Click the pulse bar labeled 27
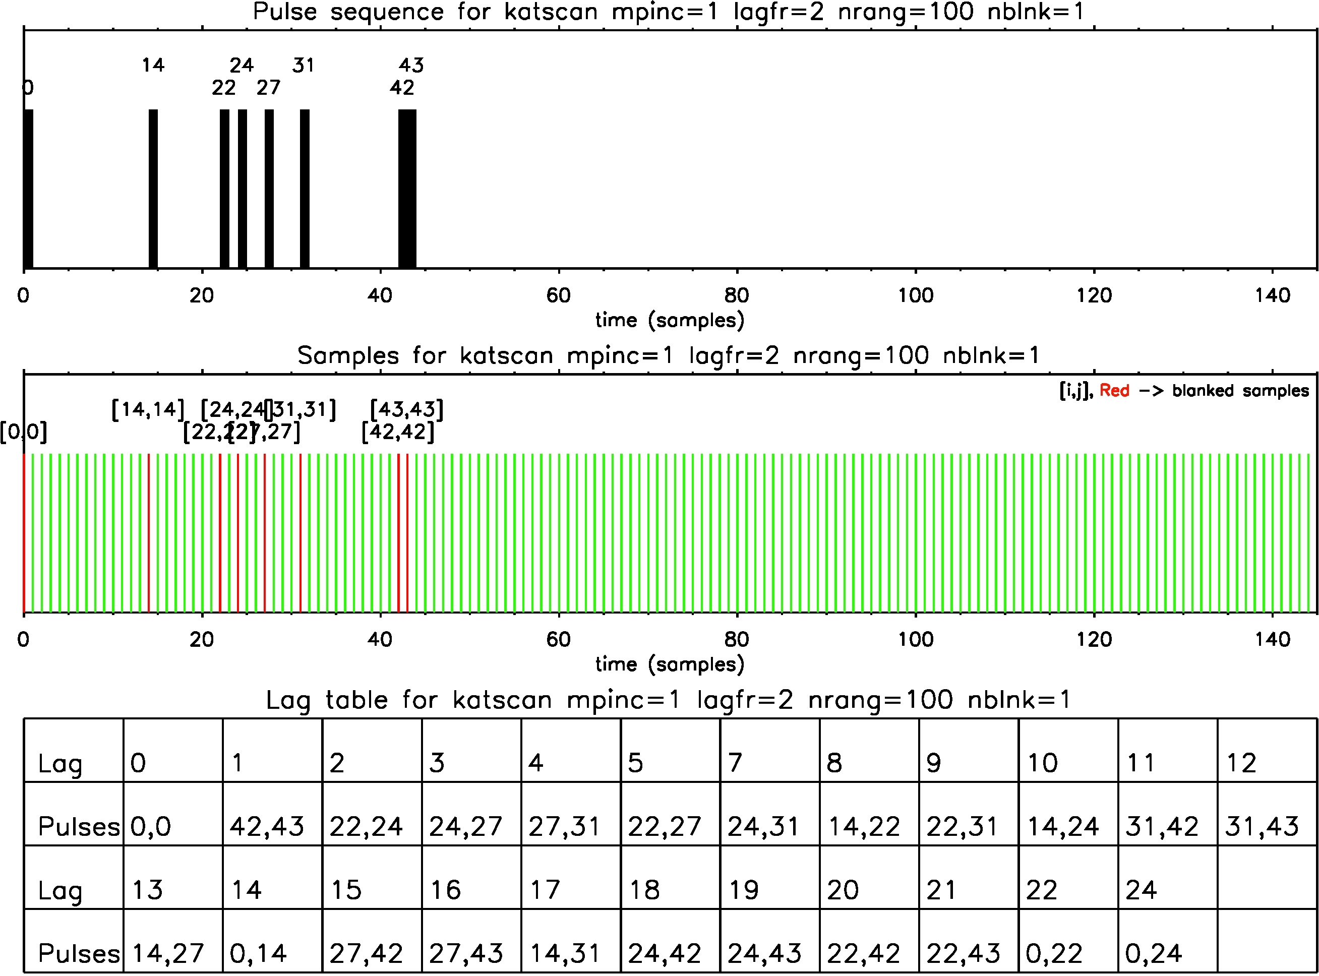This screenshot has width=1319, height=976. click(269, 189)
